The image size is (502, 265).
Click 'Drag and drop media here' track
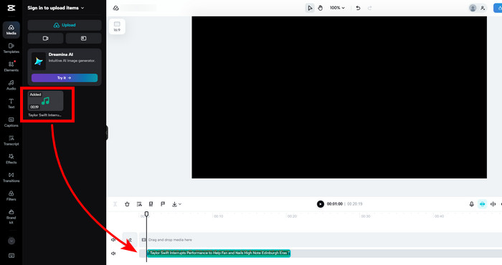(x=320, y=240)
